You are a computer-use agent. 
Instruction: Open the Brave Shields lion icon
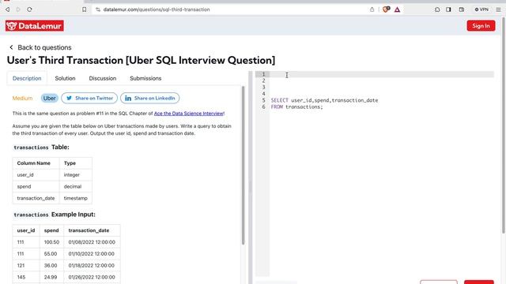coord(386,9)
